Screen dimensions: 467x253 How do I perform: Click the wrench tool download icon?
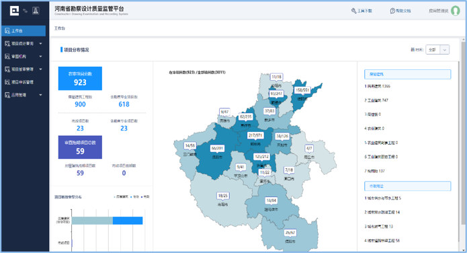click(353, 11)
